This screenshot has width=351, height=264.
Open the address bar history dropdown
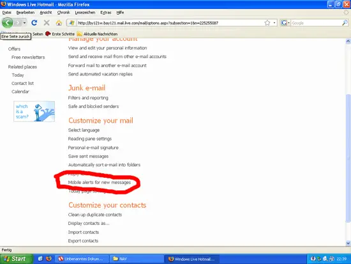pyautogui.click(x=274, y=23)
